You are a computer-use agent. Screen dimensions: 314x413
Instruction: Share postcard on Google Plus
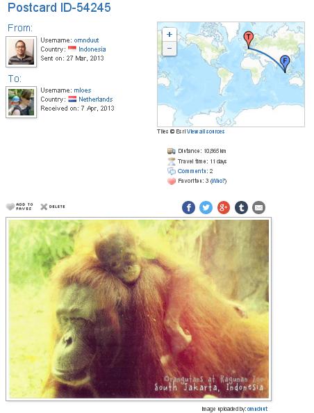[224, 208]
